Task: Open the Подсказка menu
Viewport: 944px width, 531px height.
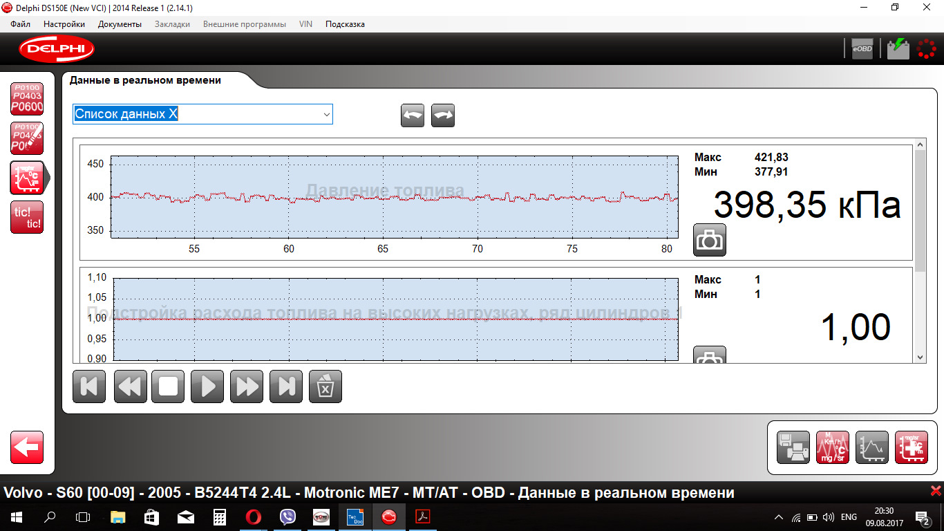Action: click(x=345, y=24)
